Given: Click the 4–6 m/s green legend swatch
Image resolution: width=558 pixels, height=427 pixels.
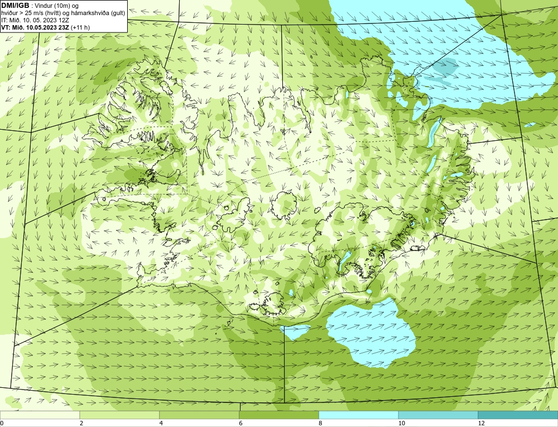Looking at the screenshot, I should tap(199, 415).
